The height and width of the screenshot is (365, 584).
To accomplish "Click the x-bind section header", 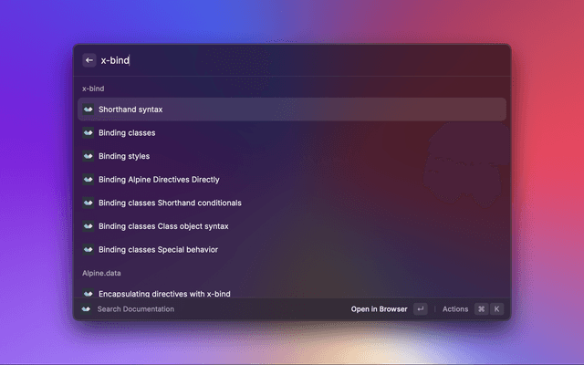I will pyautogui.click(x=93, y=89).
